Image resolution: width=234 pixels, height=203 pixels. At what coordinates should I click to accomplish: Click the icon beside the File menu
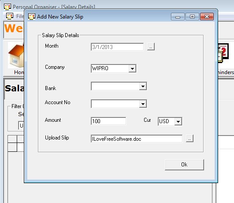[x=10, y=16]
